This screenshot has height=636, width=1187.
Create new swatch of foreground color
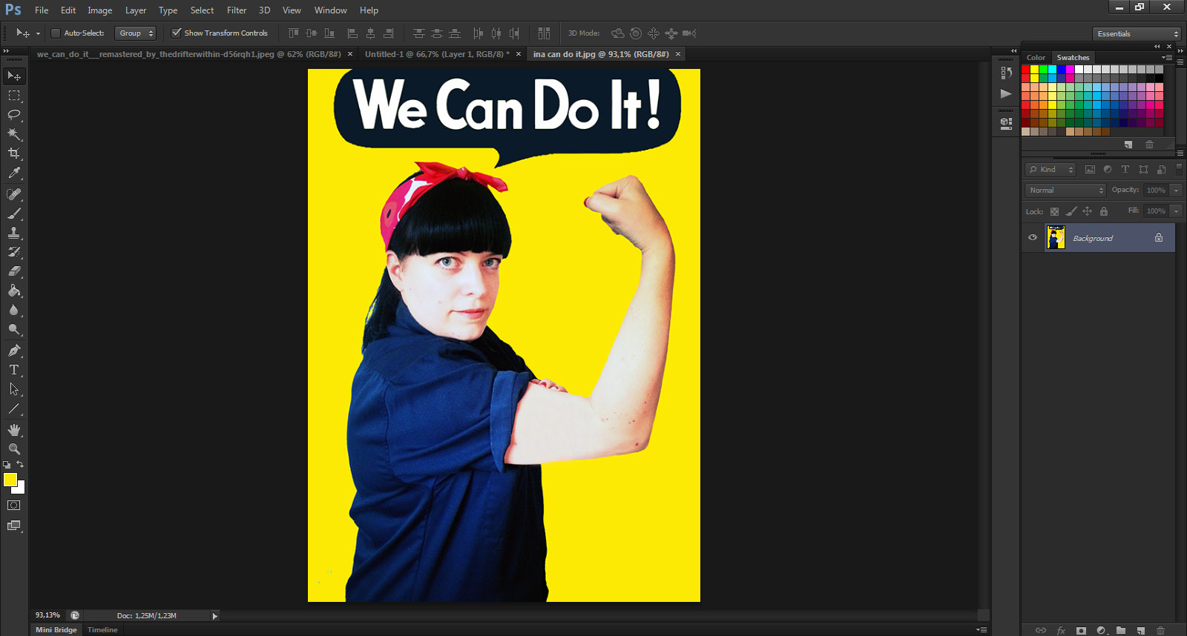(x=1128, y=145)
